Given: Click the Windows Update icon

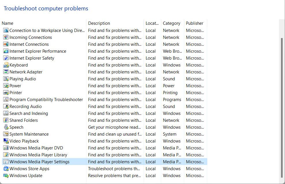Looking at the screenshot, I should (x=6, y=176).
